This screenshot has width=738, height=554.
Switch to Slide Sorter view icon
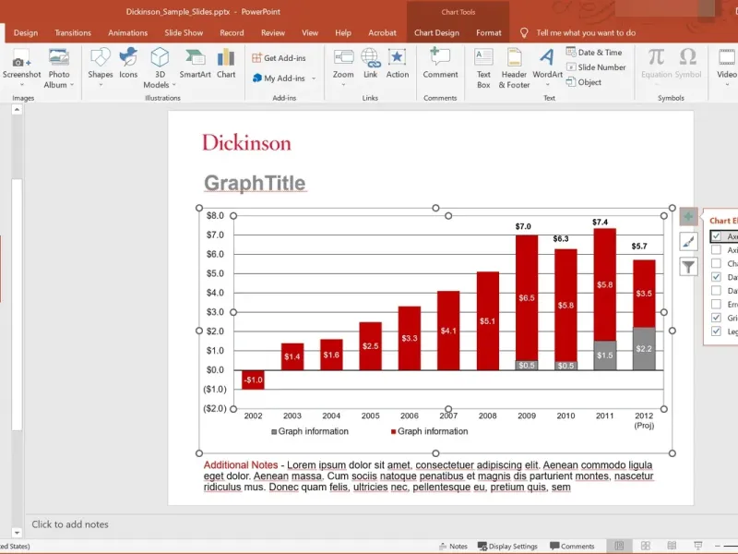(645, 546)
